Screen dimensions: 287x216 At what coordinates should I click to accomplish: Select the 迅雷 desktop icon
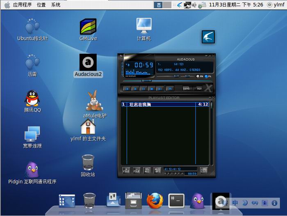click(32, 65)
